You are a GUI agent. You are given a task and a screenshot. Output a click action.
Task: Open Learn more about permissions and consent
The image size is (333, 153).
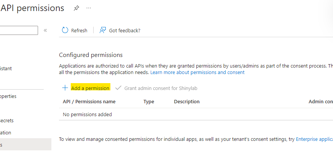(197, 72)
